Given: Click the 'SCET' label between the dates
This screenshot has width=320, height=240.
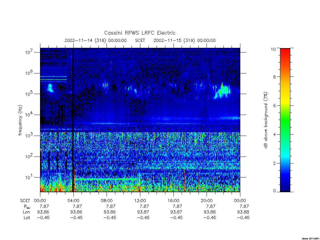Looking at the screenshot, I should [x=140, y=40].
